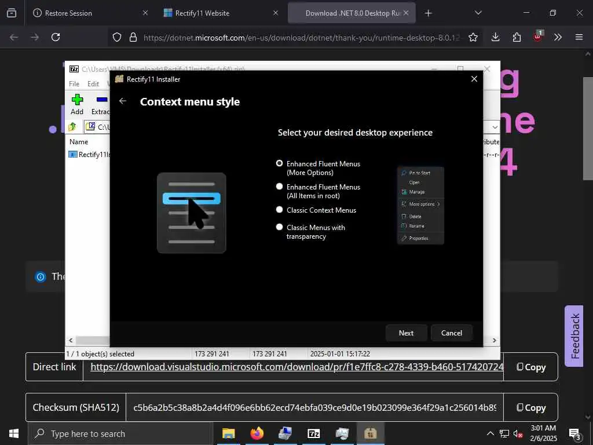Click the Feedback side button
Screen dimensions: 593x445
(x=574, y=336)
